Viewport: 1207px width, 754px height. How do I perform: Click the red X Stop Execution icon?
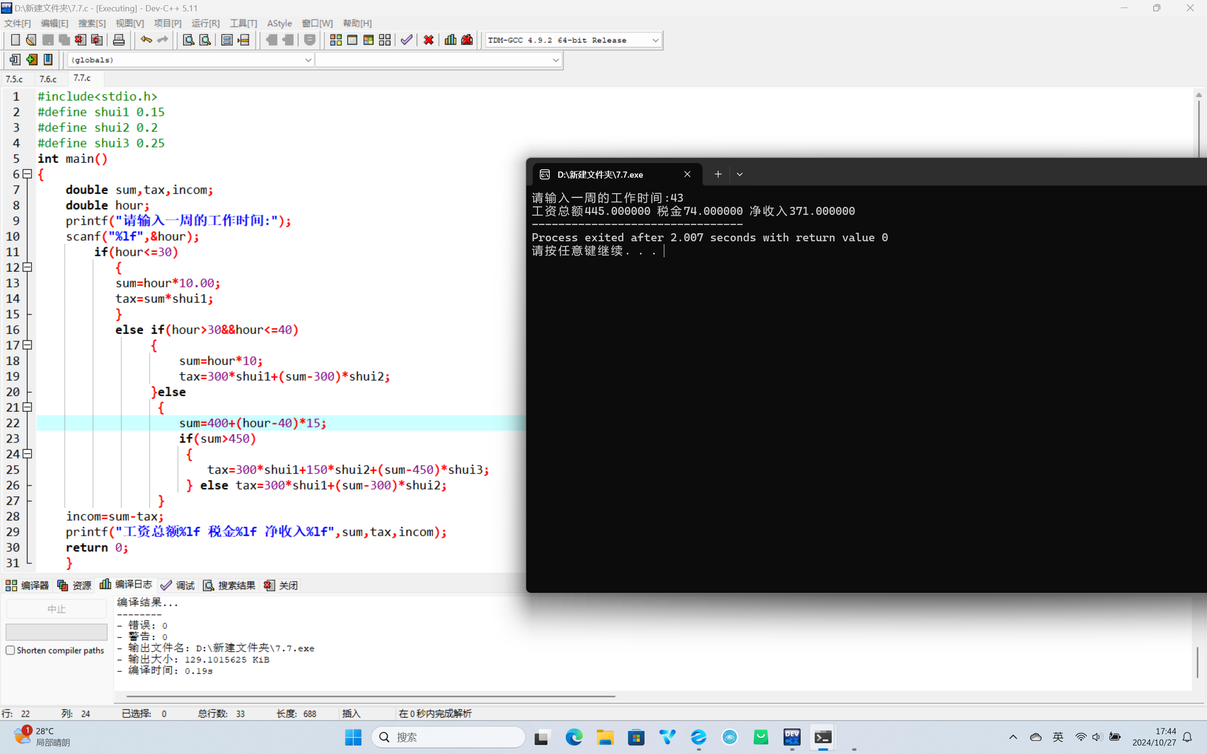[429, 40]
